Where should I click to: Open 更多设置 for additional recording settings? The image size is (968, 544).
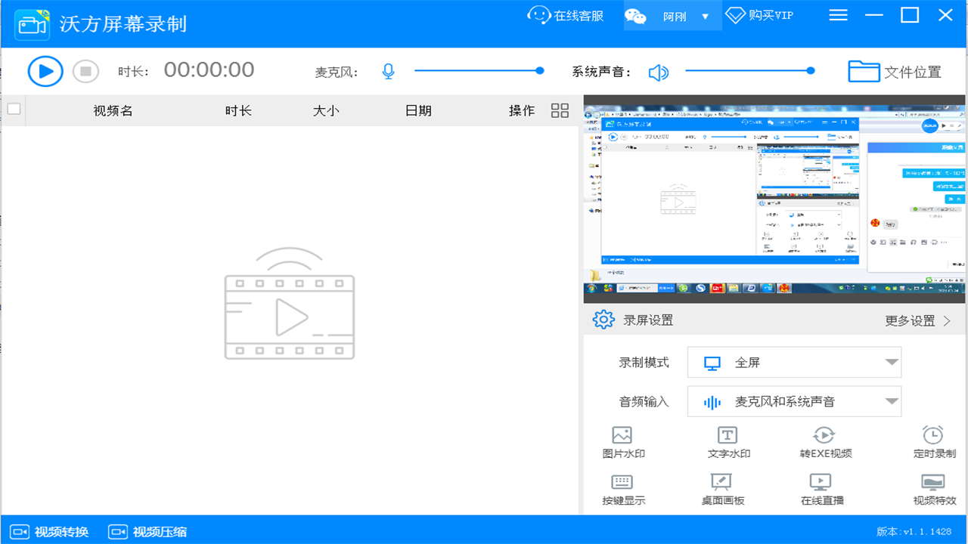click(x=910, y=320)
